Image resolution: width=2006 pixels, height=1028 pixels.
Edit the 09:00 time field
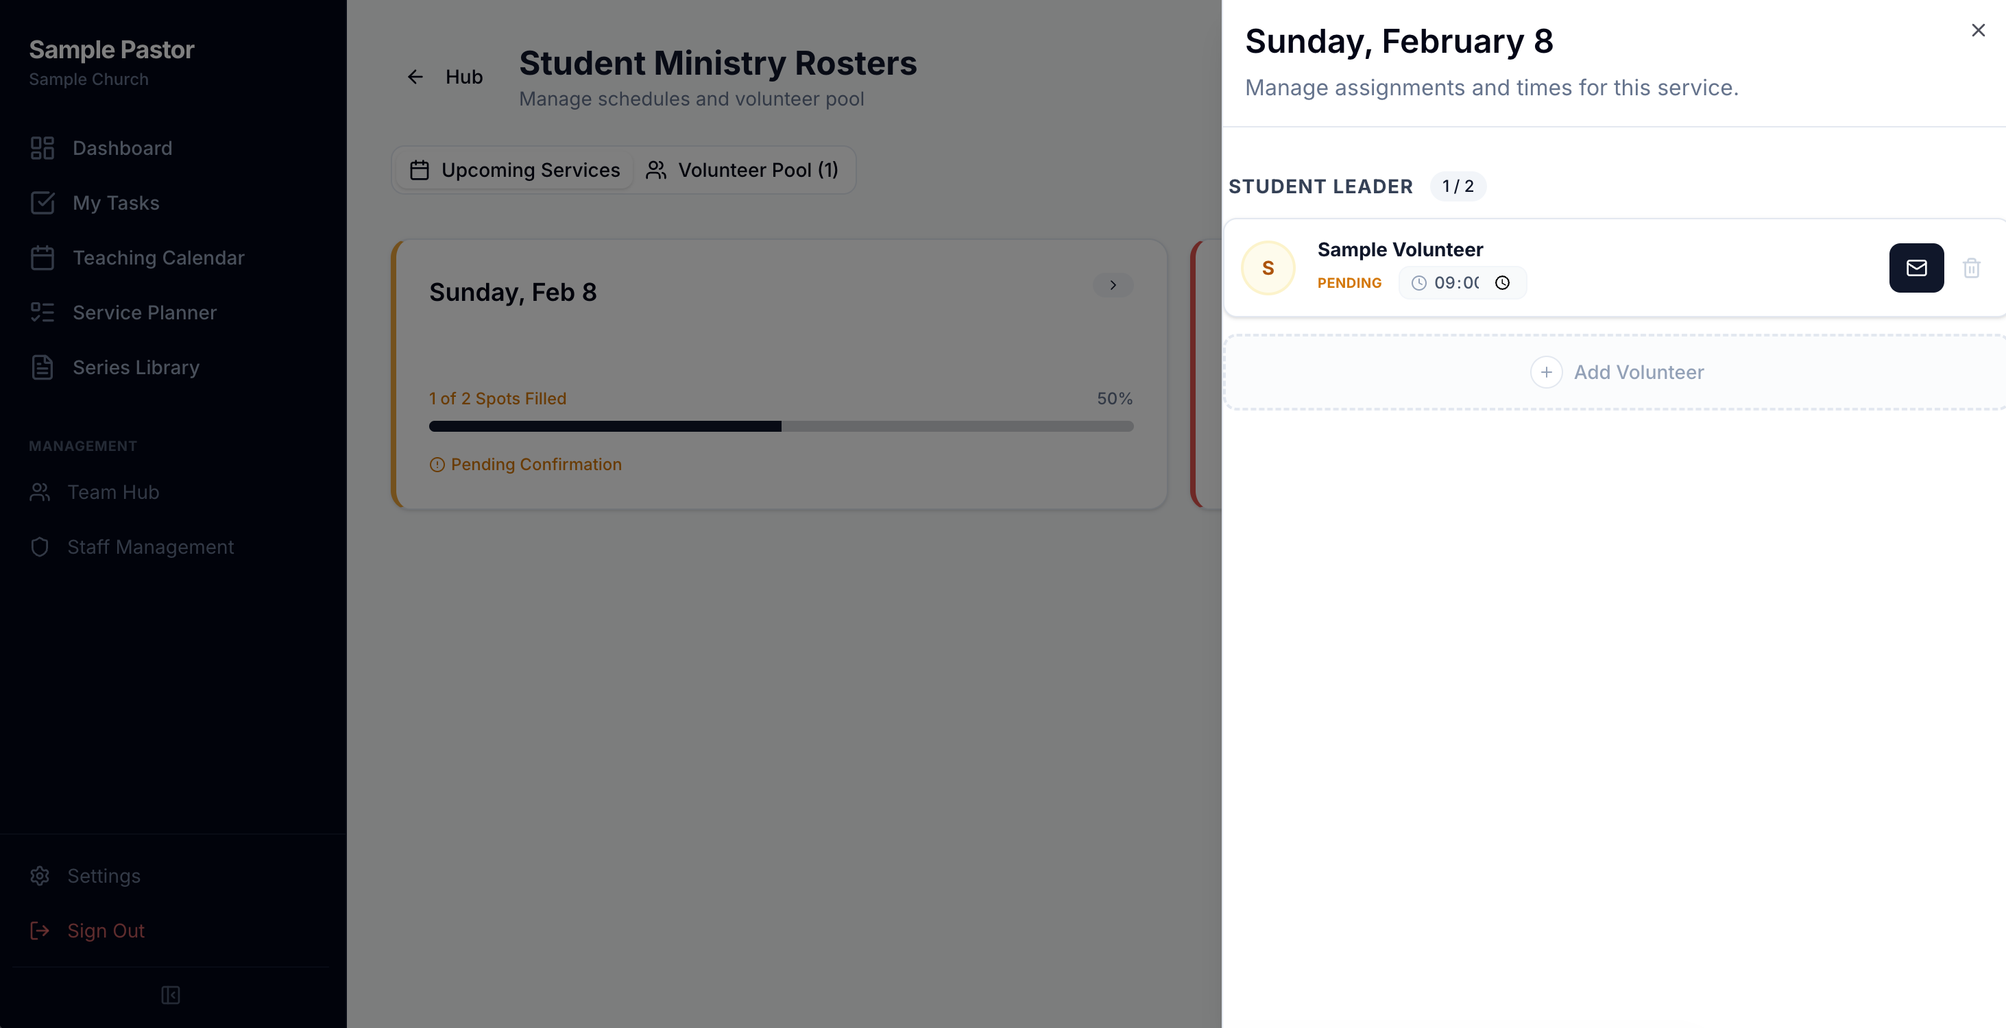1455,283
